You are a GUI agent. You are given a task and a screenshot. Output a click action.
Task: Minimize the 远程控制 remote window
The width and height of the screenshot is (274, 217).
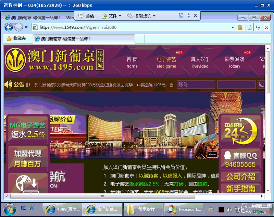pos(256,5)
